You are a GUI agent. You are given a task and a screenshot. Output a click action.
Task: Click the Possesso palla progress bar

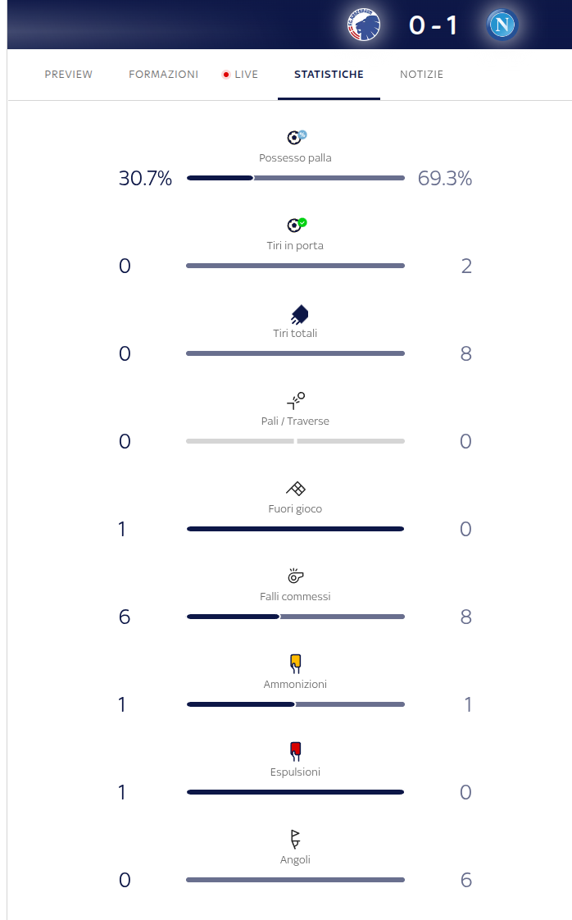[x=296, y=178]
